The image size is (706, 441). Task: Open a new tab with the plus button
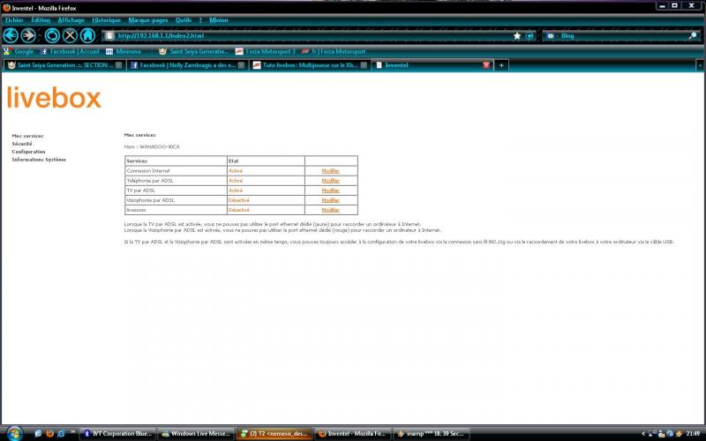(501, 65)
